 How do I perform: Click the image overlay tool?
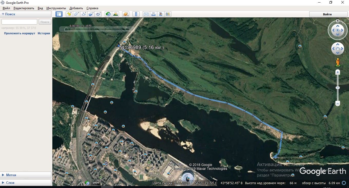(91, 14)
